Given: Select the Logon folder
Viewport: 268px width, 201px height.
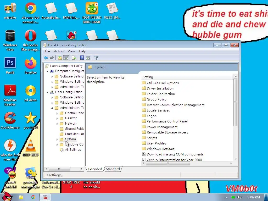Looking at the screenshot, I should (x=149, y=116).
